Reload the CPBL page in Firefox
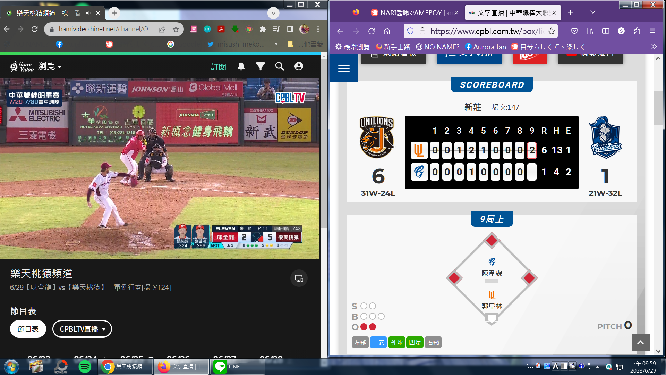The image size is (666, 375). tap(372, 31)
